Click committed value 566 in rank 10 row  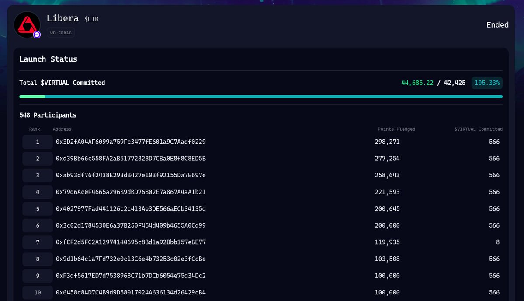[x=494, y=292]
